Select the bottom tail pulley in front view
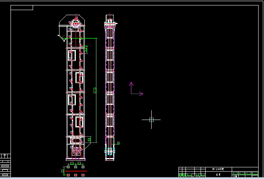This screenshot has width=264, height=179. point(75,151)
